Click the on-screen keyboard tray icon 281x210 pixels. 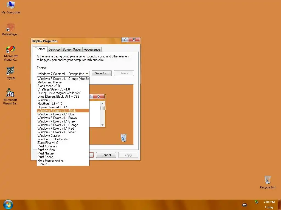click(245, 205)
